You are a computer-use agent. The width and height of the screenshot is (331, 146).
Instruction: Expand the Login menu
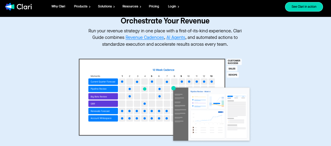[x=174, y=7]
